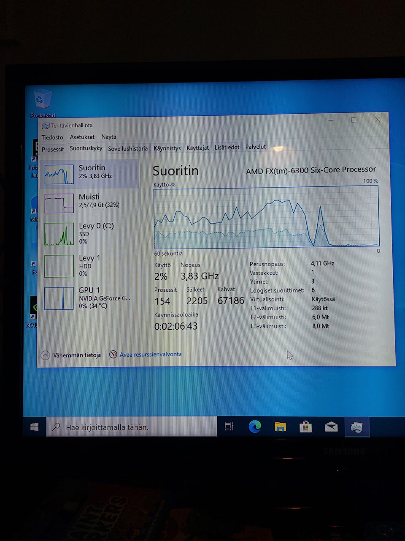
Task: Launch Microsoft Edge from the taskbar
Action: tap(255, 426)
